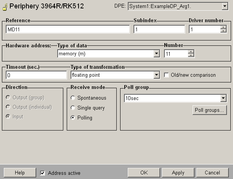Decrease Driver number with down arrow
The image size is (233, 179).
pos(223,31)
